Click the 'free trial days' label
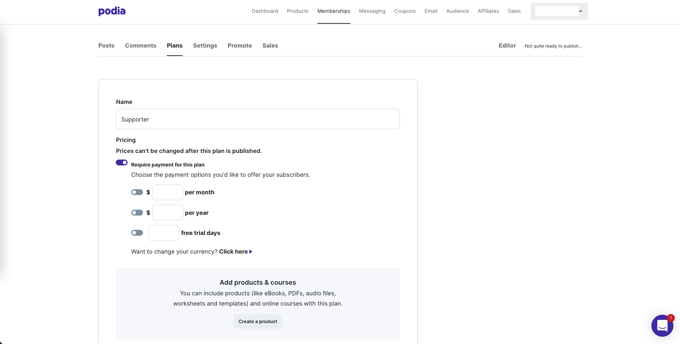680x344 pixels. coord(201,233)
